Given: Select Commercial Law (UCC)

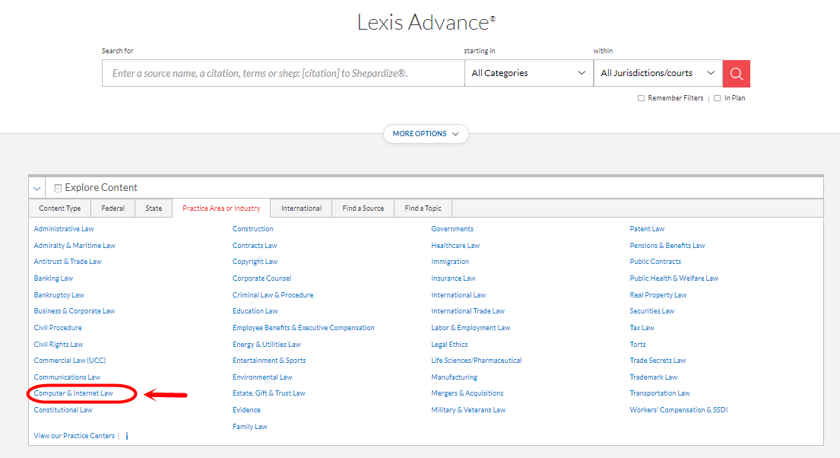Looking at the screenshot, I should [70, 361].
